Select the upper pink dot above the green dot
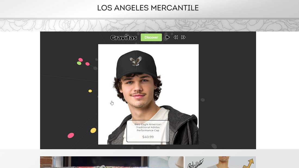The image size is (299, 168). (81, 60)
